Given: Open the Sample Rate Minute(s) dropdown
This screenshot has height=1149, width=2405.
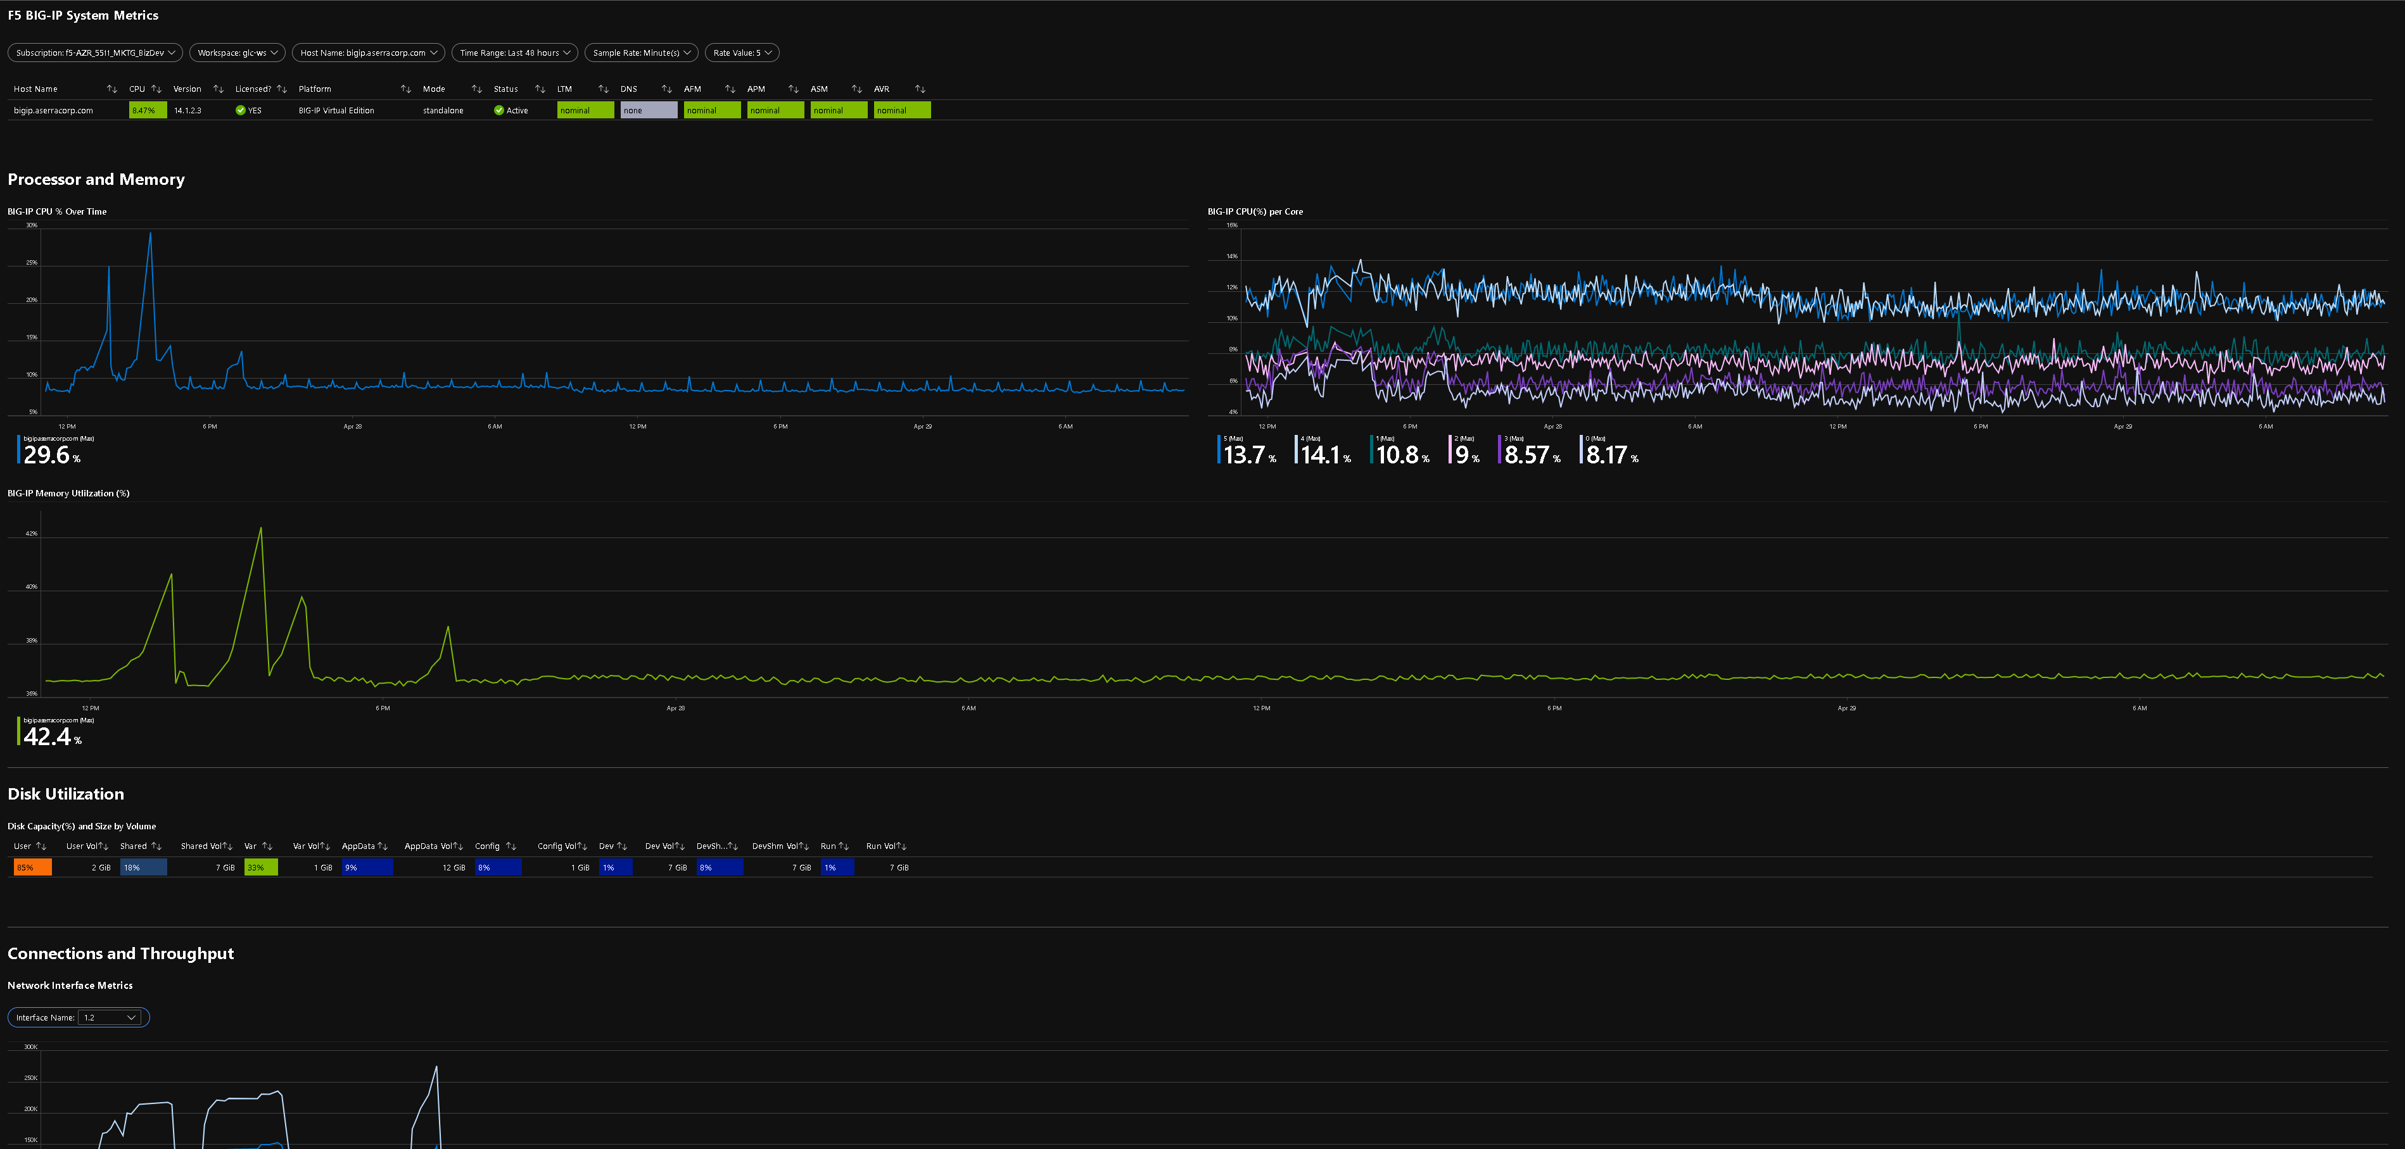Looking at the screenshot, I should [x=642, y=53].
